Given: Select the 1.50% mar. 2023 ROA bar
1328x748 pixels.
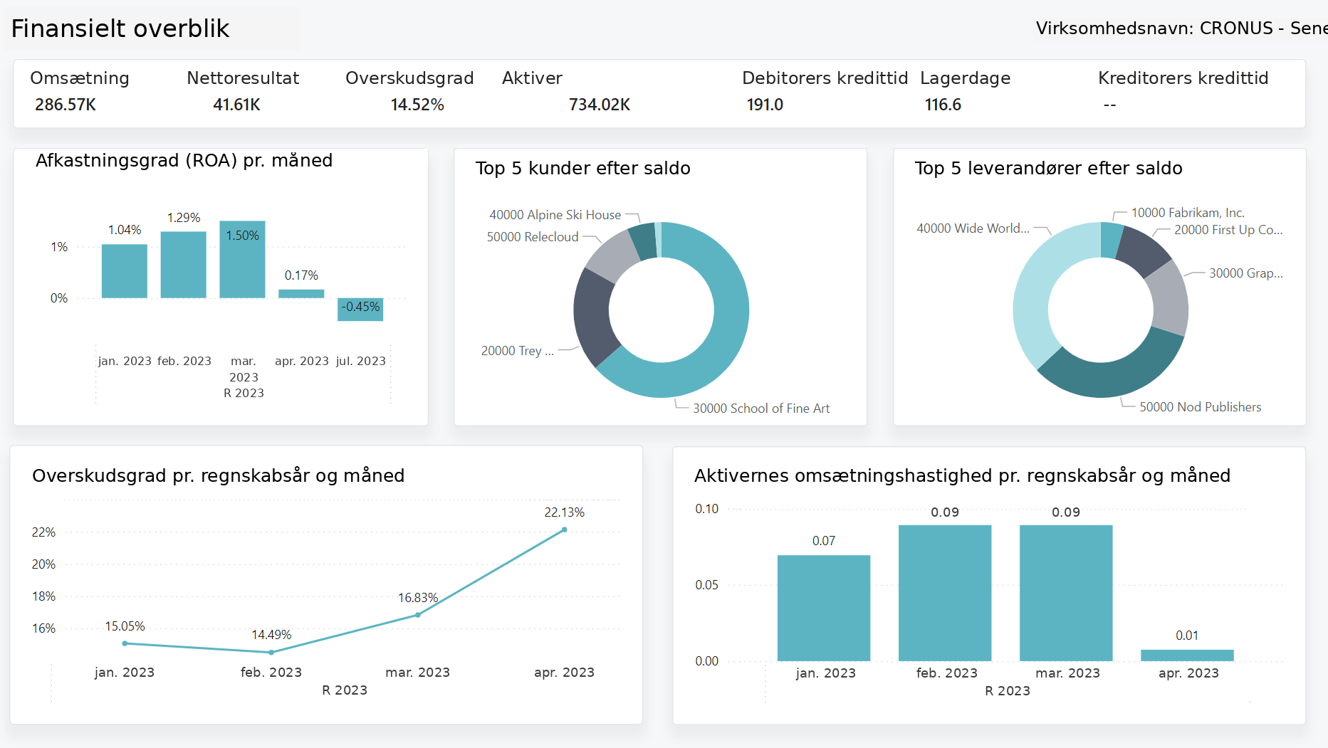Looking at the screenshot, I should (x=242, y=259).
